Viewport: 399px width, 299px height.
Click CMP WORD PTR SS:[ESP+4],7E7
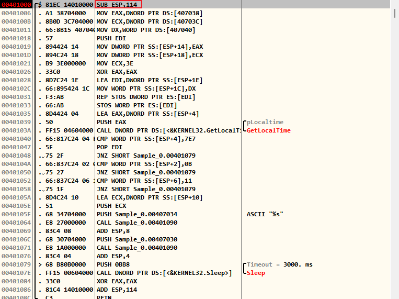pos(146,139)
